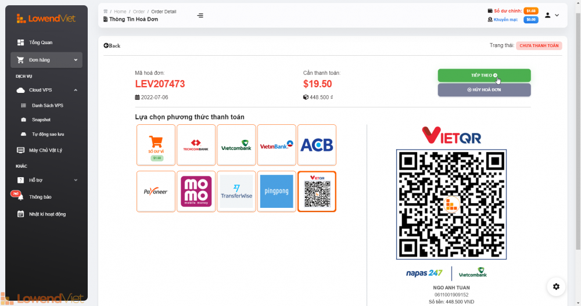
Task: Select VietinBank payment method
Action: [x=277, y=145]
